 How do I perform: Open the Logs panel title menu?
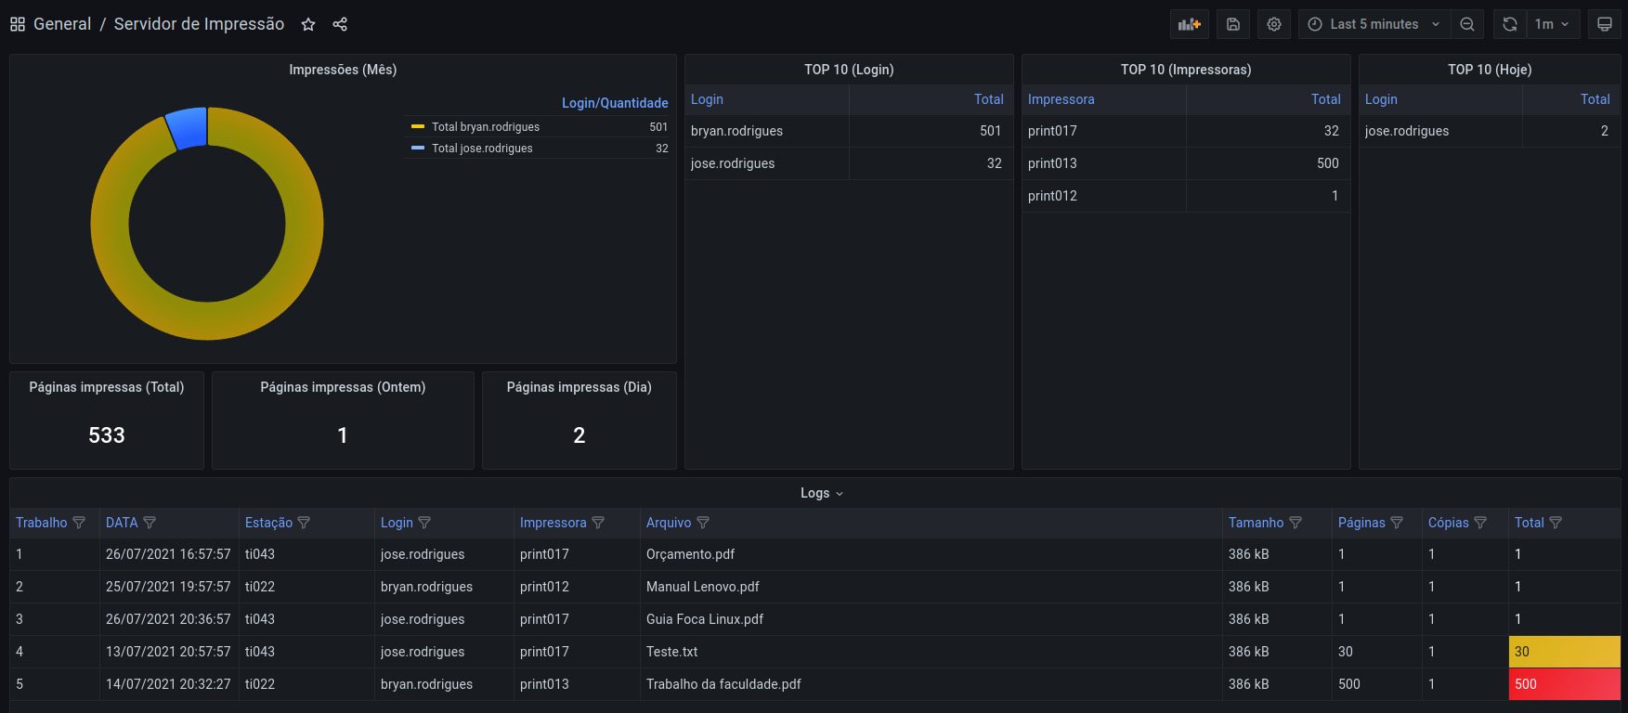821,493
